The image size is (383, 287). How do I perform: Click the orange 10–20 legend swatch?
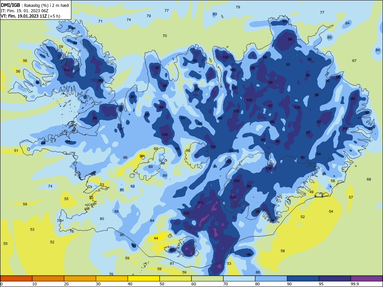48,279
